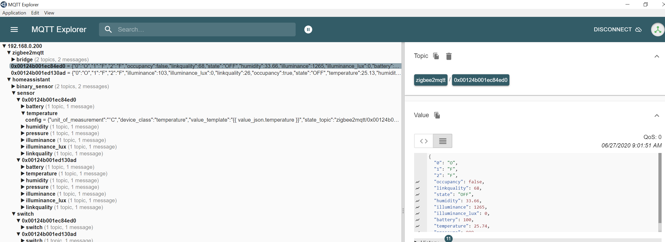This screenshot has width=665, height=242.
Task: Collapse the Value panel with its chevron
Action: click(x=657, y=116)
